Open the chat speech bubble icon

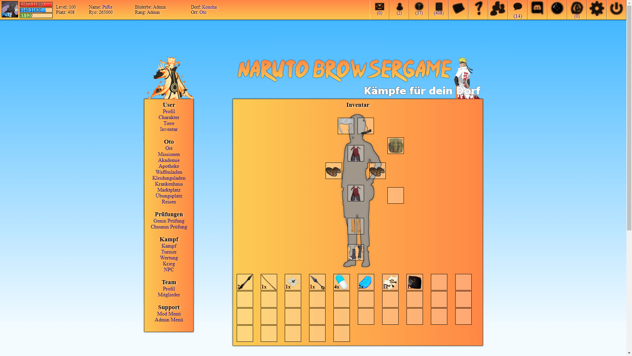(517, 7)
